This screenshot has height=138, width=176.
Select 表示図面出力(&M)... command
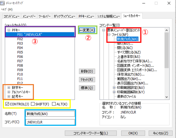133,83
